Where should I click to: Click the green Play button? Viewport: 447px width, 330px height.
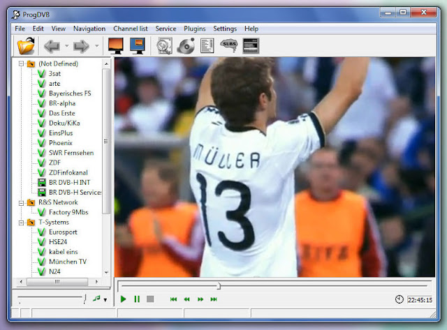(123, 299)
